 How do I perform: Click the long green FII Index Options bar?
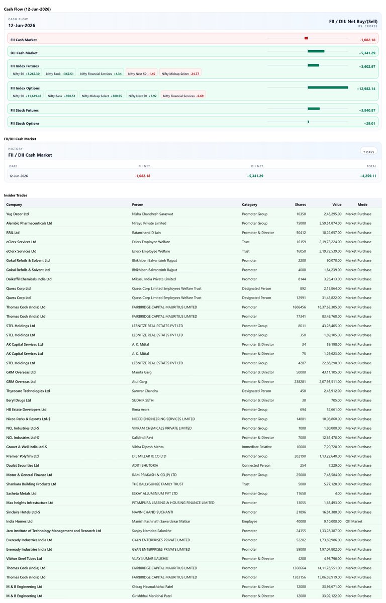[x=328, y=87]
